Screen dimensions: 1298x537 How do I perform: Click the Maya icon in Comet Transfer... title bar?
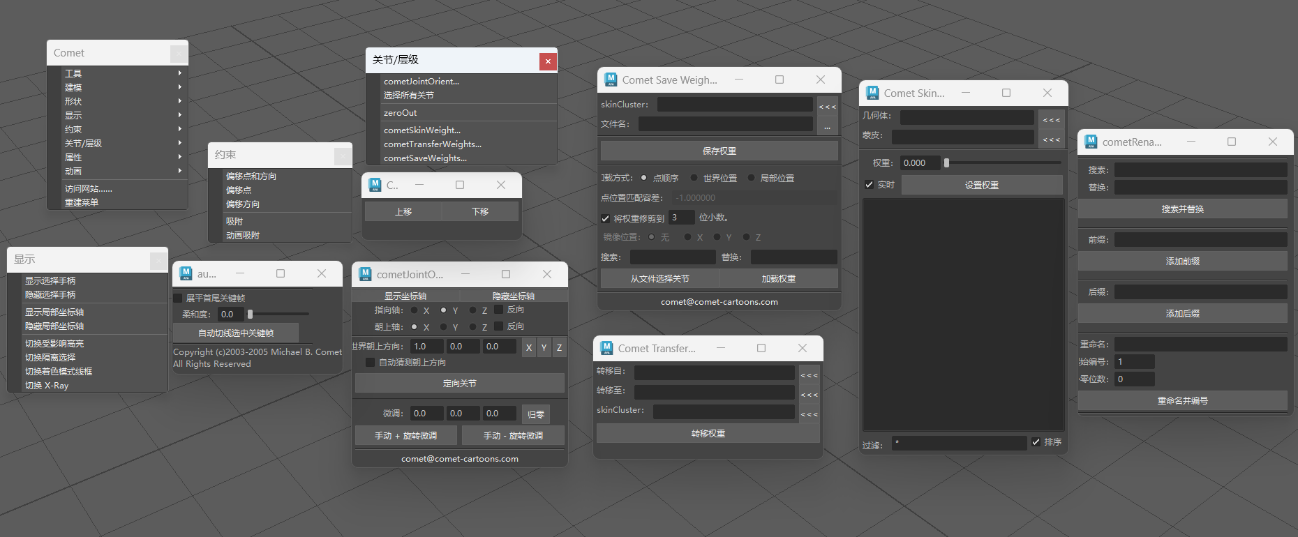pos(606,348)
